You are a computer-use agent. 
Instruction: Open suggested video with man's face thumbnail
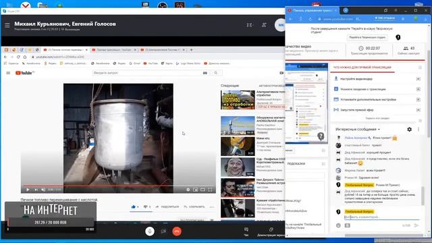238,167
